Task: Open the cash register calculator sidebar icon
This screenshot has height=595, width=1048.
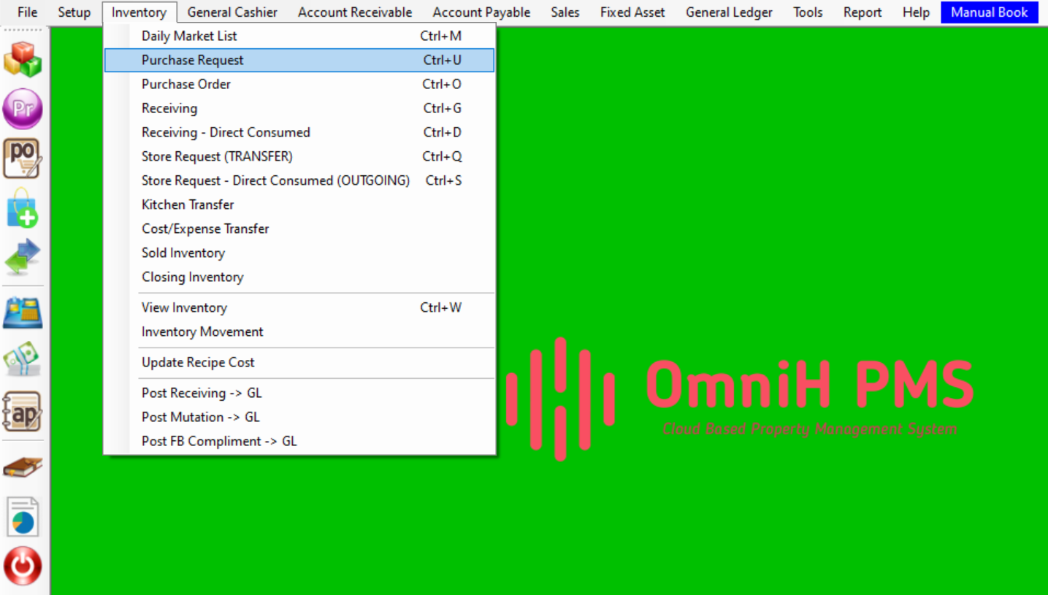Action: [23, 312]
